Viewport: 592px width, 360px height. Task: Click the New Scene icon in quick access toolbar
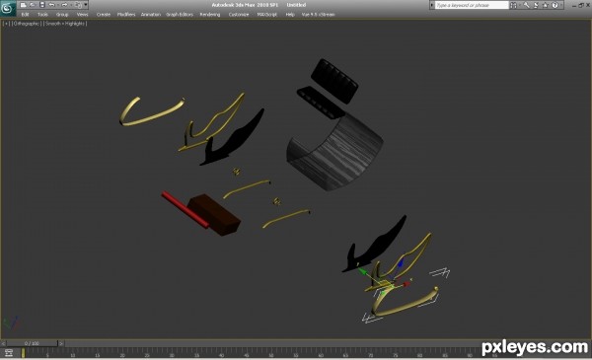(23, 5)
